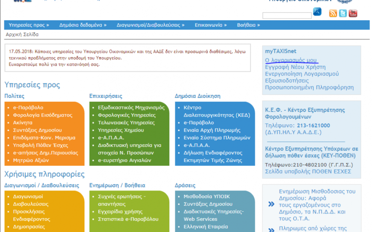
Task: Open Σελίδα υποβολής ΠΟΘΕΝ ΕΣΧΕΣ link
Action: point(308,172)
